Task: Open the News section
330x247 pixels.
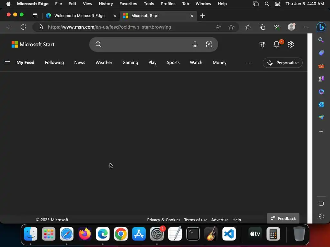Action: click(x=80, y=63)
